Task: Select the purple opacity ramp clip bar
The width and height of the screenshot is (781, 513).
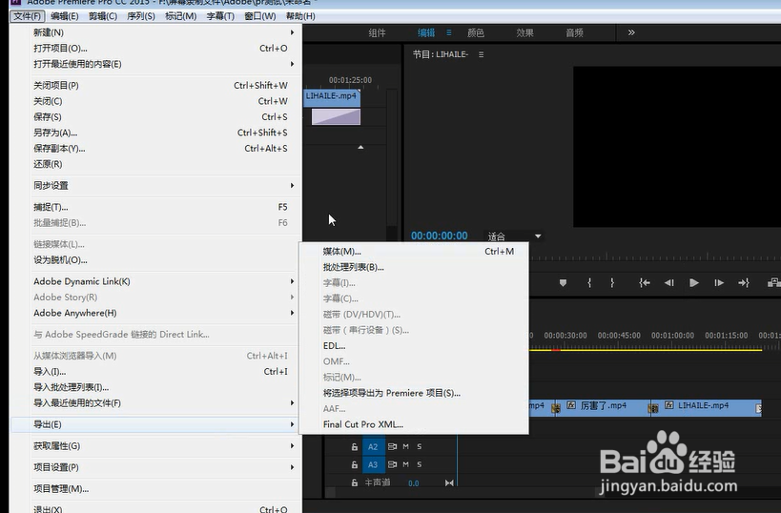Action: coord(336,116)
